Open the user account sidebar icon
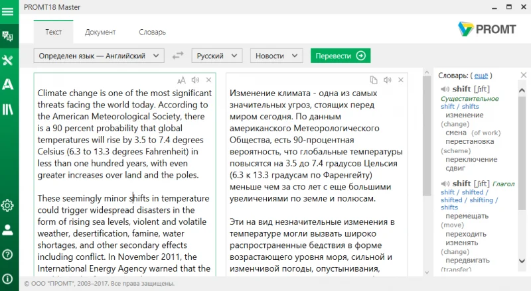Screen dimensions: 531x291 point(7,230)
